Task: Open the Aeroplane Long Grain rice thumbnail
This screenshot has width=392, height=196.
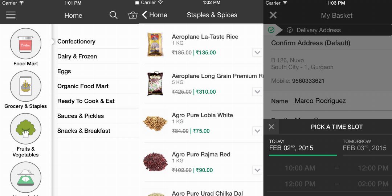Action: (x=155, y=83)
